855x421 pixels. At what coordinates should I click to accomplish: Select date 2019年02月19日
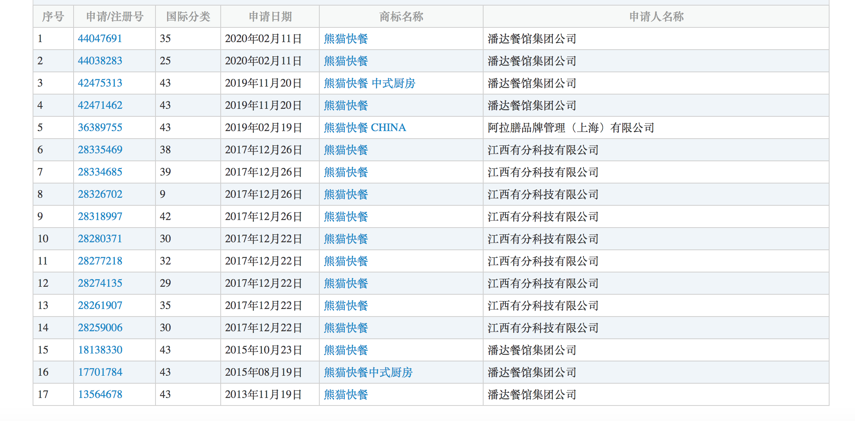click(x=263, y=127)
